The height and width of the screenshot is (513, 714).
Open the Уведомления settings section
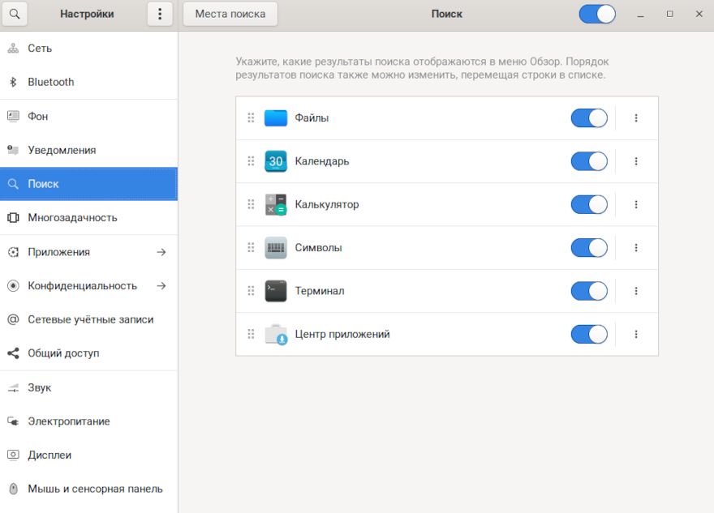click(x=62, y=150)
